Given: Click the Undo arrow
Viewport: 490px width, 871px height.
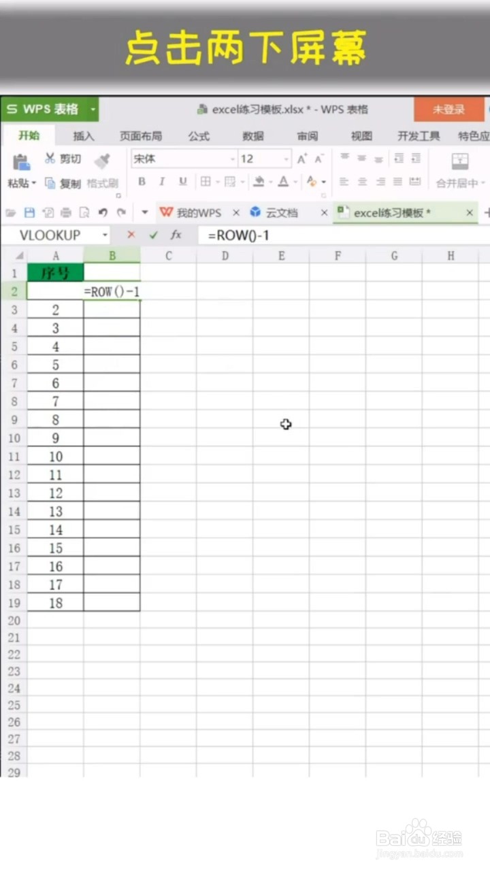Looking at the screenshot, I should point(103,213).
